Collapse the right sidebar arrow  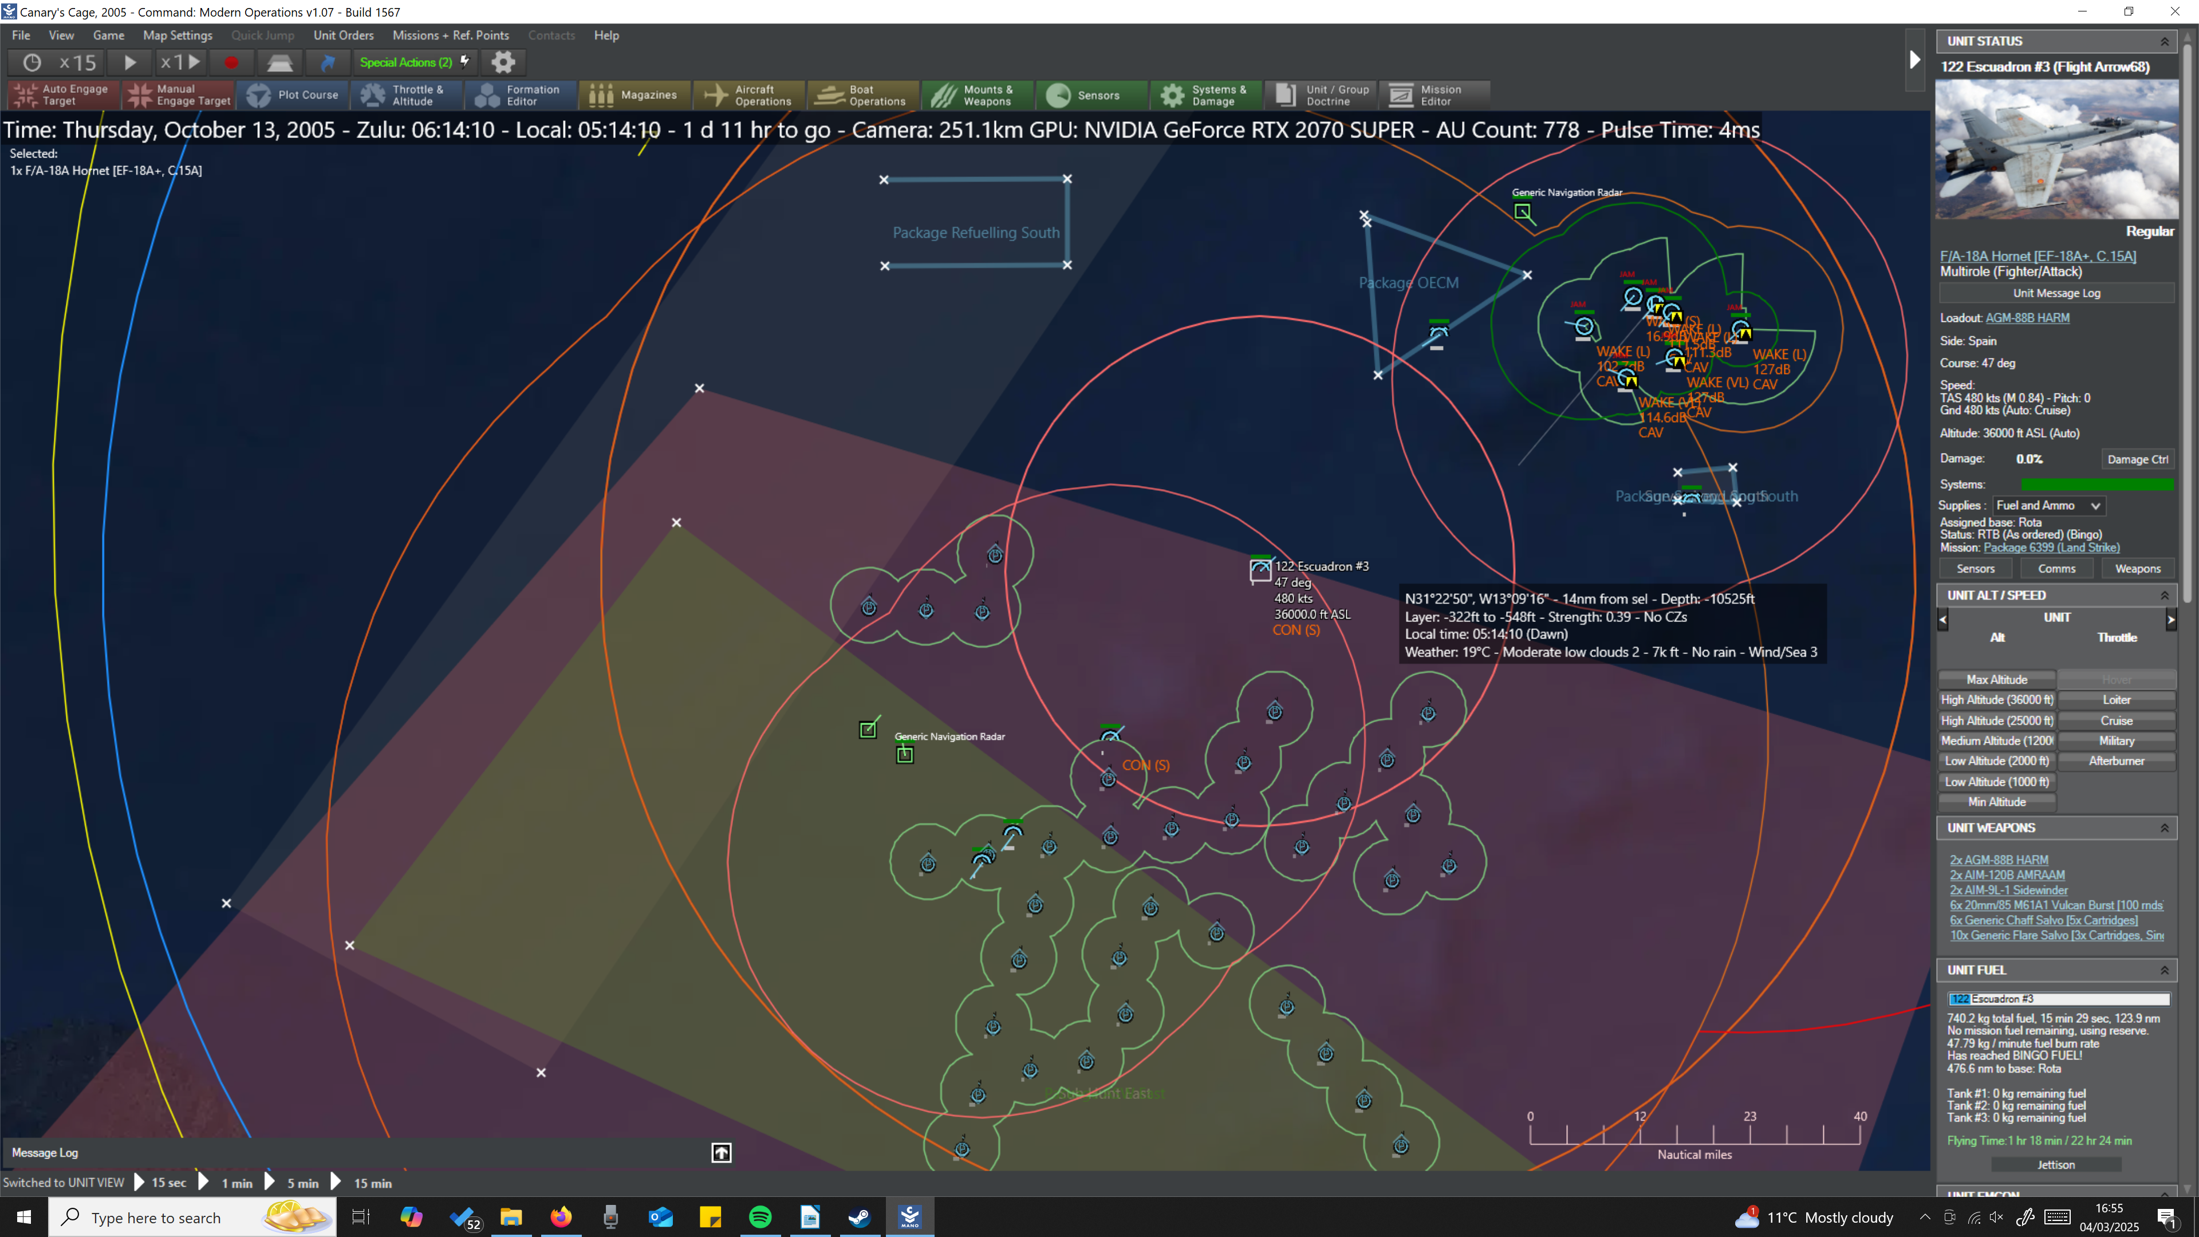(1915, 60)
